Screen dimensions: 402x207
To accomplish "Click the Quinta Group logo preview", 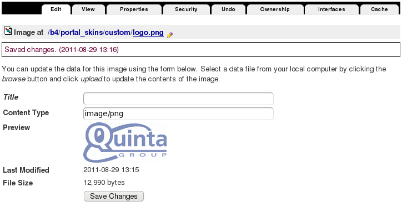I will pos(125,142).
